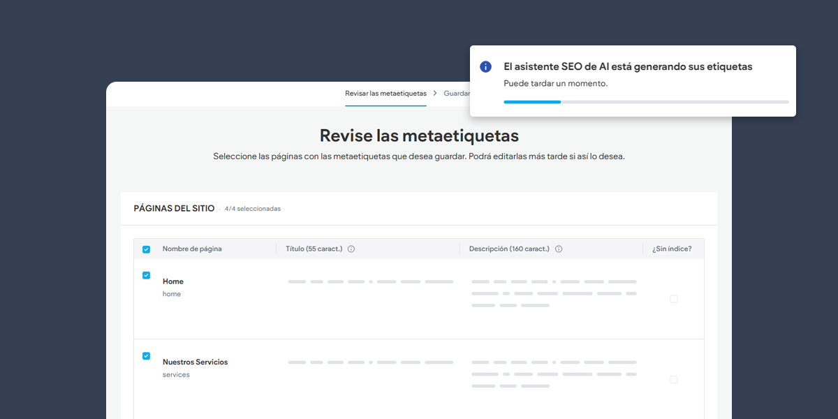Open the Revisar las metaetiquetas step tab
The image size is (838, 419).
(x=385, y=93)
